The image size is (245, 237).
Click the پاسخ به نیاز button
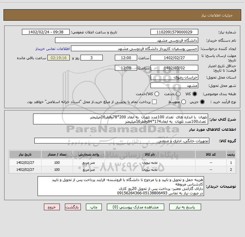click(185, 207)
